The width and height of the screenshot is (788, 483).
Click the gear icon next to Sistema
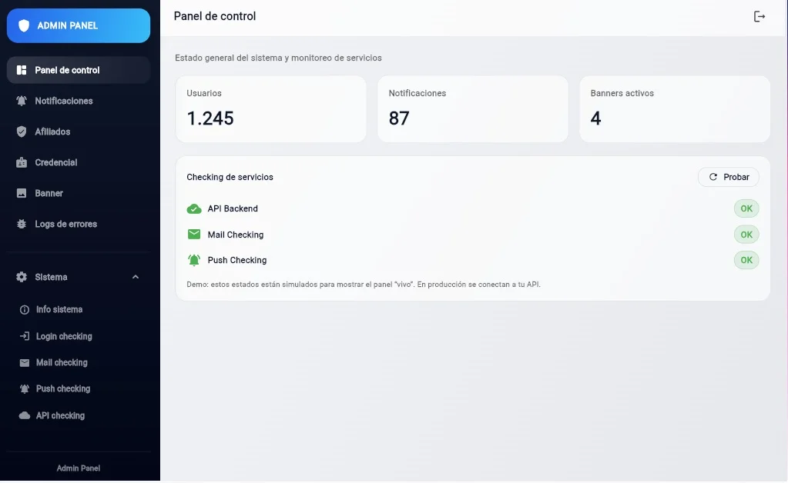[22, 277]
